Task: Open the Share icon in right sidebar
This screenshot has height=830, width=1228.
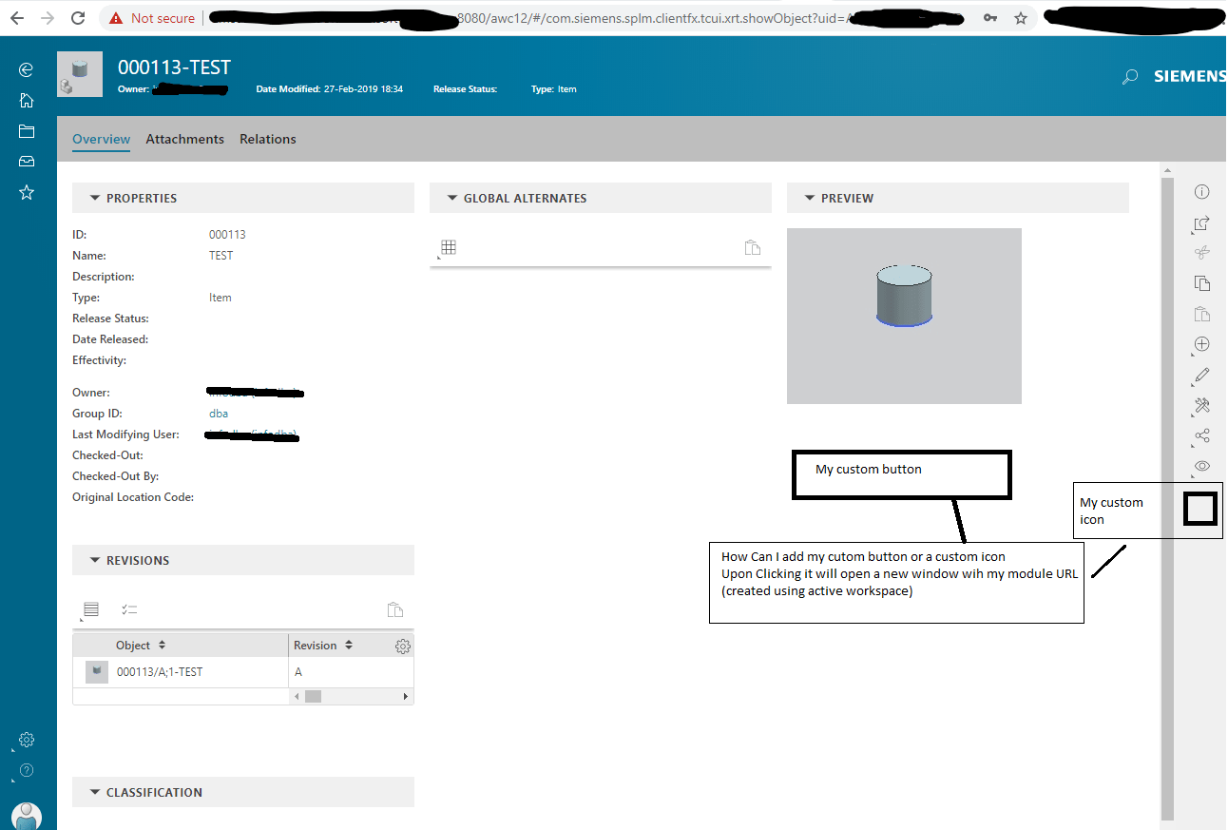Action: [1201, 436]
